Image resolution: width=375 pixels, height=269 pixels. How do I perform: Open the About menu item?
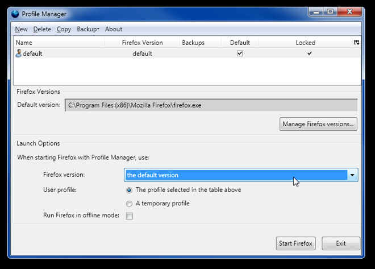[x=114, y=29]
